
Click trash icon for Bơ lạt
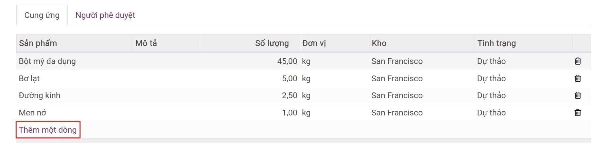(577, 79)
